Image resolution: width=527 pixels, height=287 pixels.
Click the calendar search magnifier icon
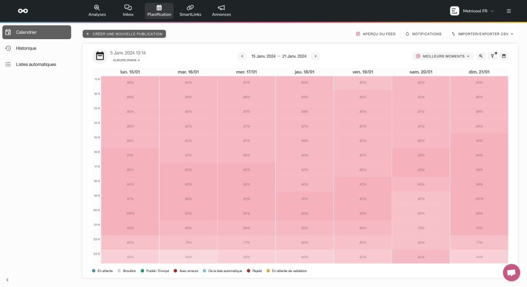[481, 56]
